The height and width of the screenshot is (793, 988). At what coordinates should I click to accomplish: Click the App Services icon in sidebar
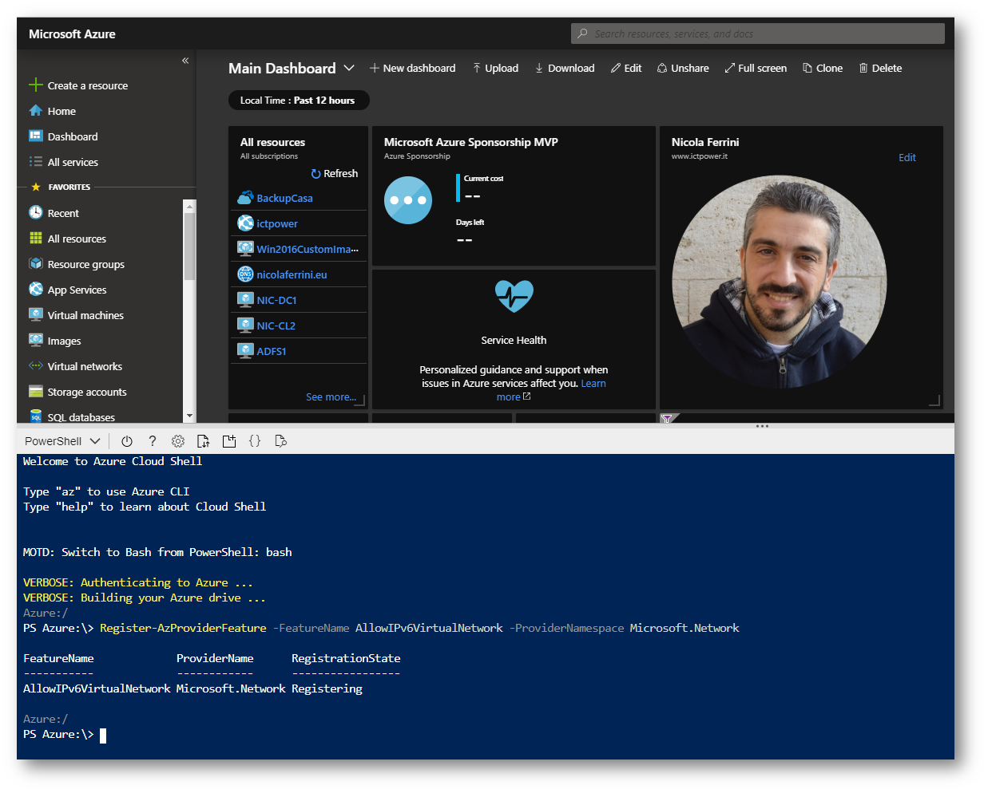36,289
